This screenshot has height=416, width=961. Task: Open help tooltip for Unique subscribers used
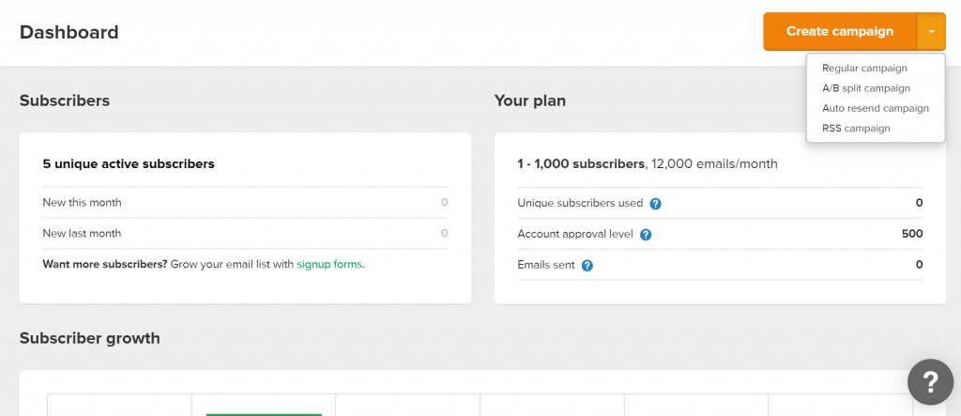[x=655, y=203]
